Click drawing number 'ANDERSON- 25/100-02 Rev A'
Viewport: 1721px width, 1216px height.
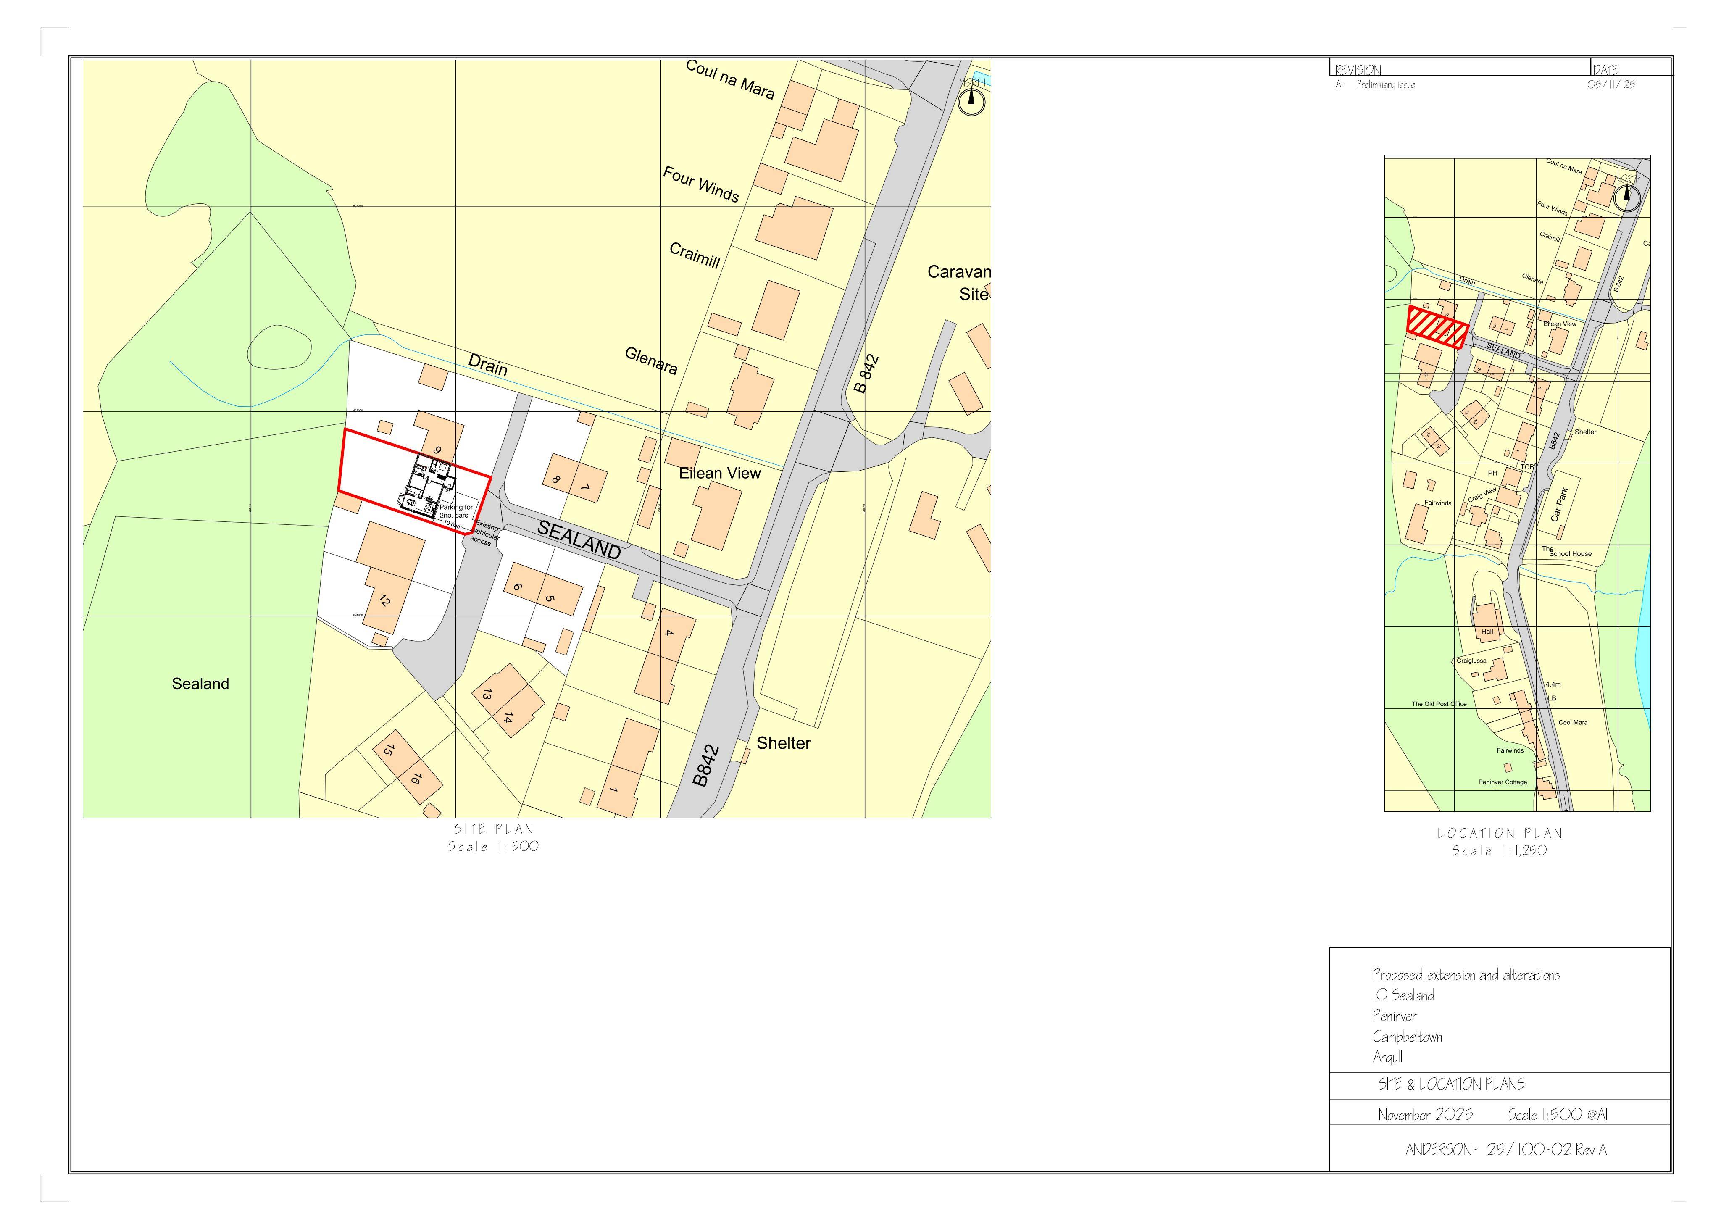click(x=1506, y=1150)
